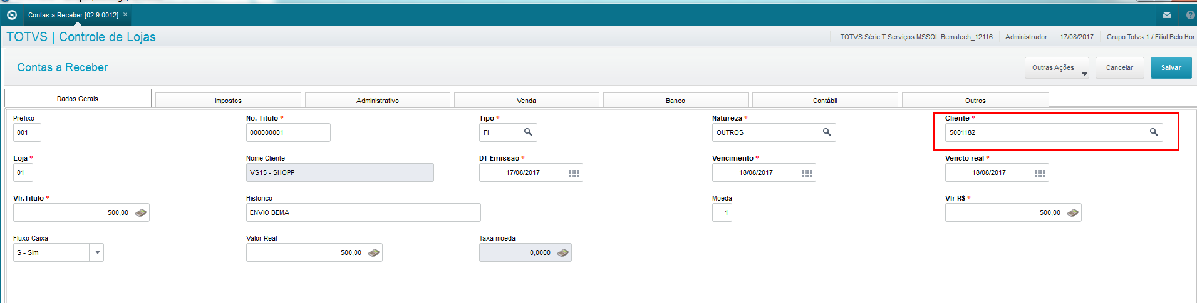Click the Tipo field search magnifier
1197x303 pixels.
[528, 132]
